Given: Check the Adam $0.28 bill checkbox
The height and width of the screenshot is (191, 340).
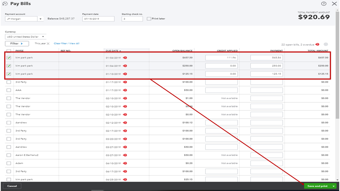Looking at the screenshot, I should tap(9, 163).
